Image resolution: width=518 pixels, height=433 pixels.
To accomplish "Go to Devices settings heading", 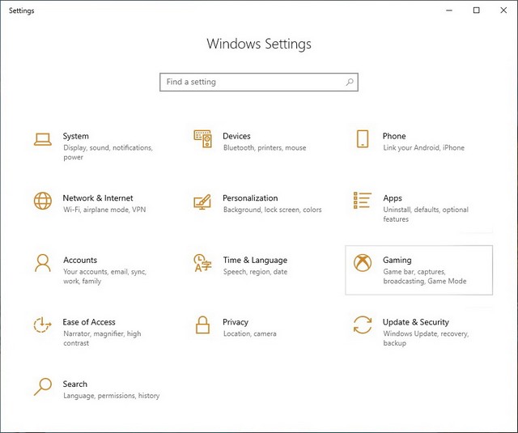I will 236,136.
